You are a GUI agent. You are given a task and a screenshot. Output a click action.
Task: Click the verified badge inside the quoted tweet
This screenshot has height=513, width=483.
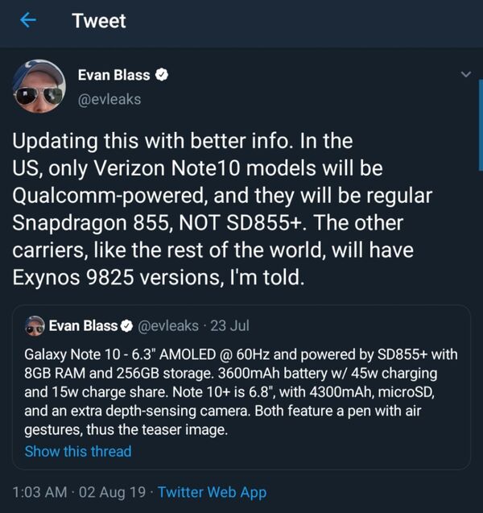(126, 326)
